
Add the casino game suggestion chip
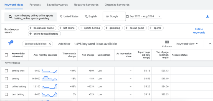click(135, 28)
